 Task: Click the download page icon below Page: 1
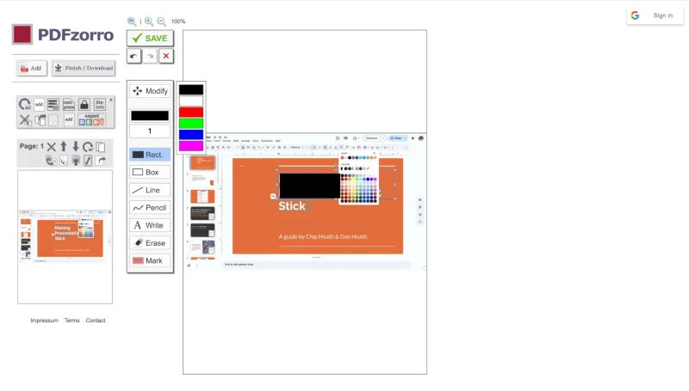point(76,161)
